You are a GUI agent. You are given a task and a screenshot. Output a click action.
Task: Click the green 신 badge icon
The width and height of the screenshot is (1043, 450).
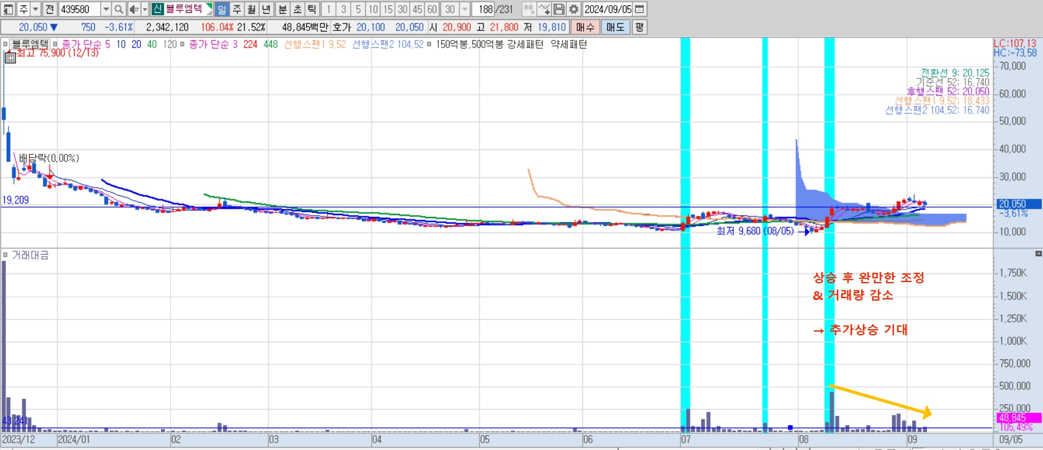[x=157, y=9]
